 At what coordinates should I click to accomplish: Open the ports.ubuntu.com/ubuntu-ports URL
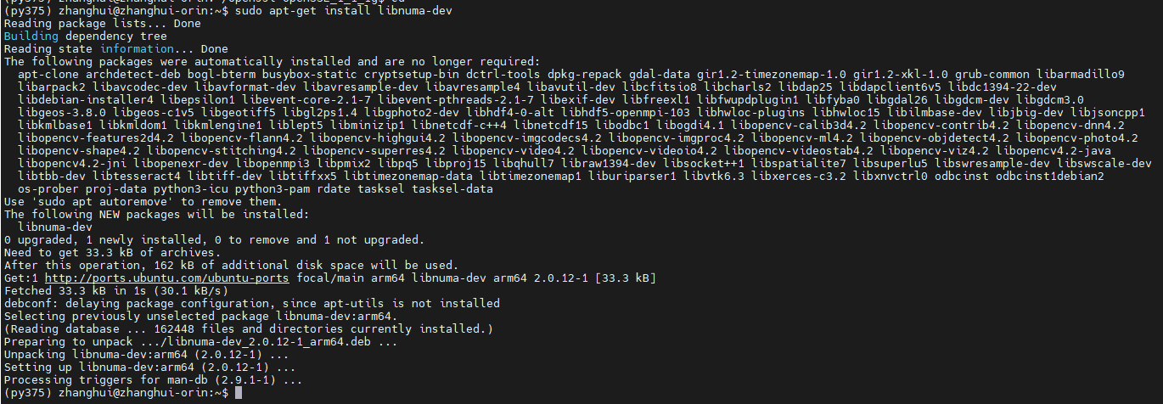click(x=166, y=278)
